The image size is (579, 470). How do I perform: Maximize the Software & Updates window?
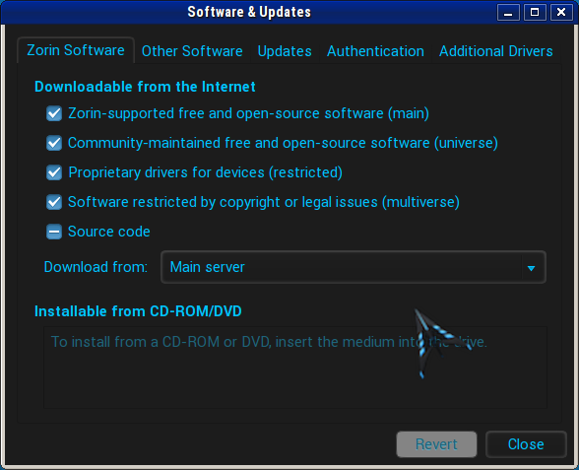click(535, 13)
